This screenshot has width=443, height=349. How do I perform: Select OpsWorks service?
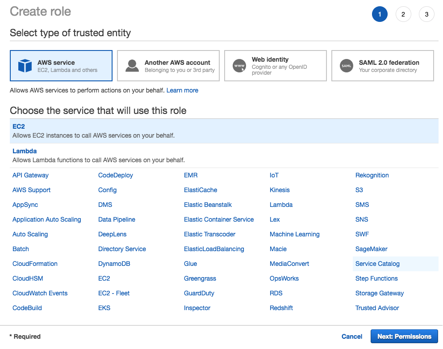click(284, 278)
